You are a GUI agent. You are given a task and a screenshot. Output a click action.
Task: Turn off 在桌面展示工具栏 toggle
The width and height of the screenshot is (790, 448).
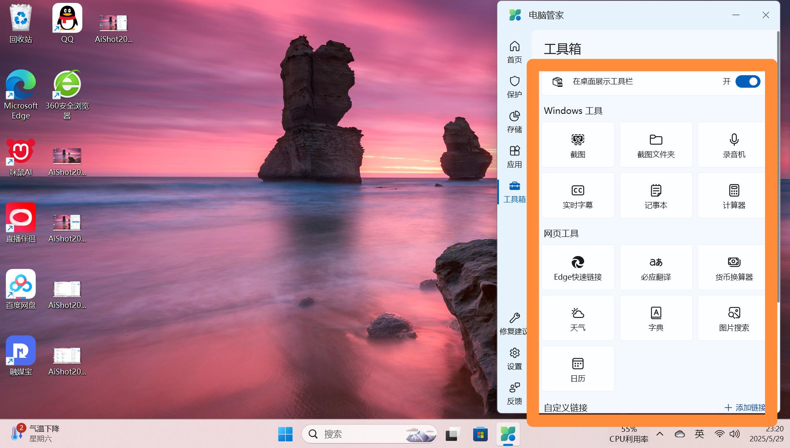pos(748,81)
